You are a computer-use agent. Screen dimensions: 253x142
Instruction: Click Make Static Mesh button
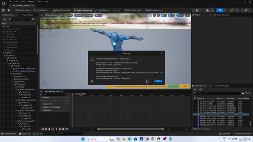pos(133,10)
